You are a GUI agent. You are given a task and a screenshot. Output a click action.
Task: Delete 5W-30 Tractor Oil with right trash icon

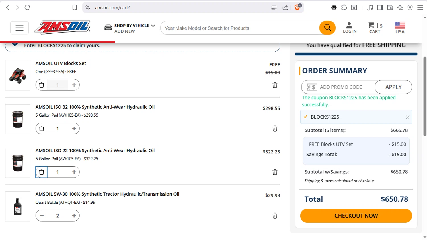[x=275, y=216]
